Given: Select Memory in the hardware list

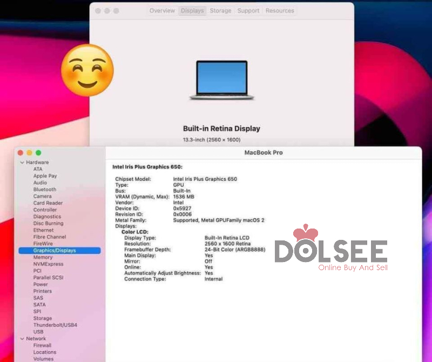Looking at the screenshot, I should 43,258.
